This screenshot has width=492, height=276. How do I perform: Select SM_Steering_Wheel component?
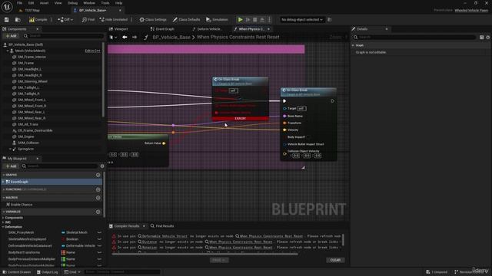[x=32, y=81]
